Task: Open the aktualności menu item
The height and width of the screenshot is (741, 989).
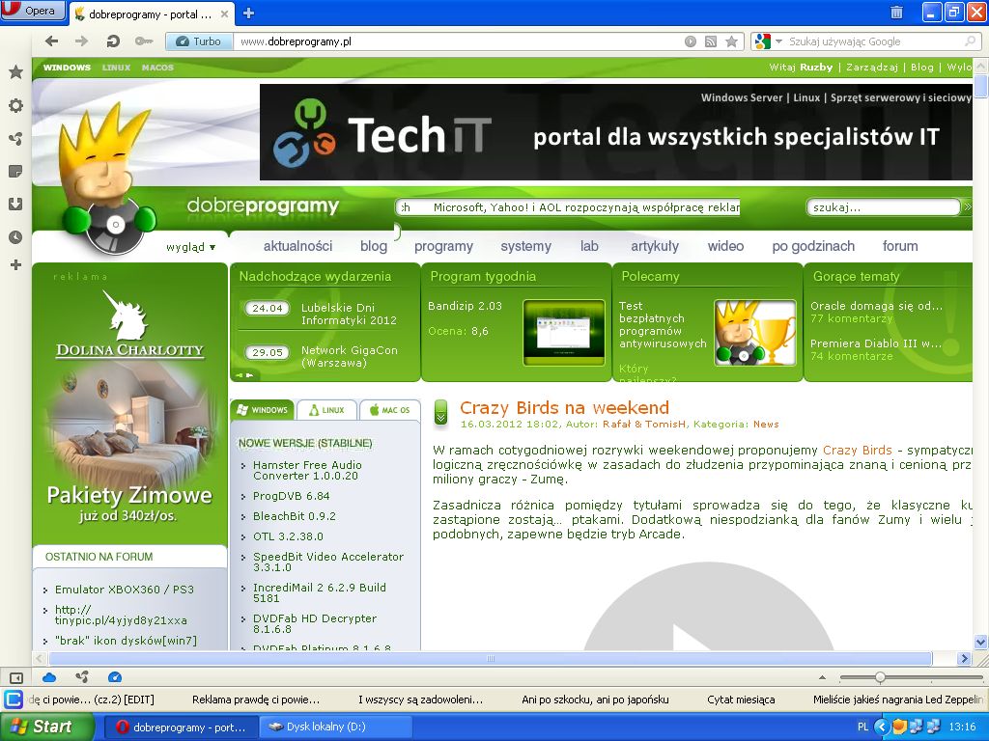Action: pos(297,246)
